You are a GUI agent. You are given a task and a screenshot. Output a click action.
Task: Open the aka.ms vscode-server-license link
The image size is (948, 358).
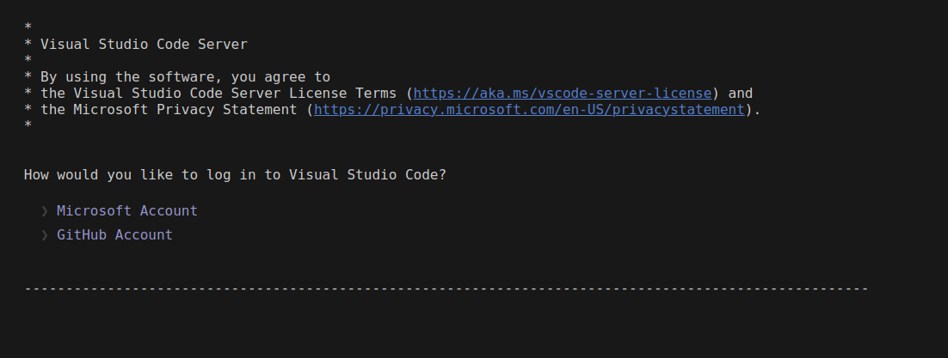(563, 93)
